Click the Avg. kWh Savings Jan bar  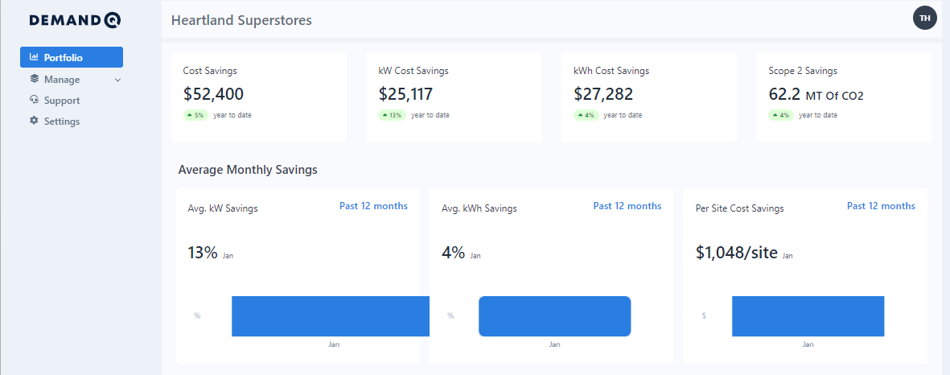[555, 316]
